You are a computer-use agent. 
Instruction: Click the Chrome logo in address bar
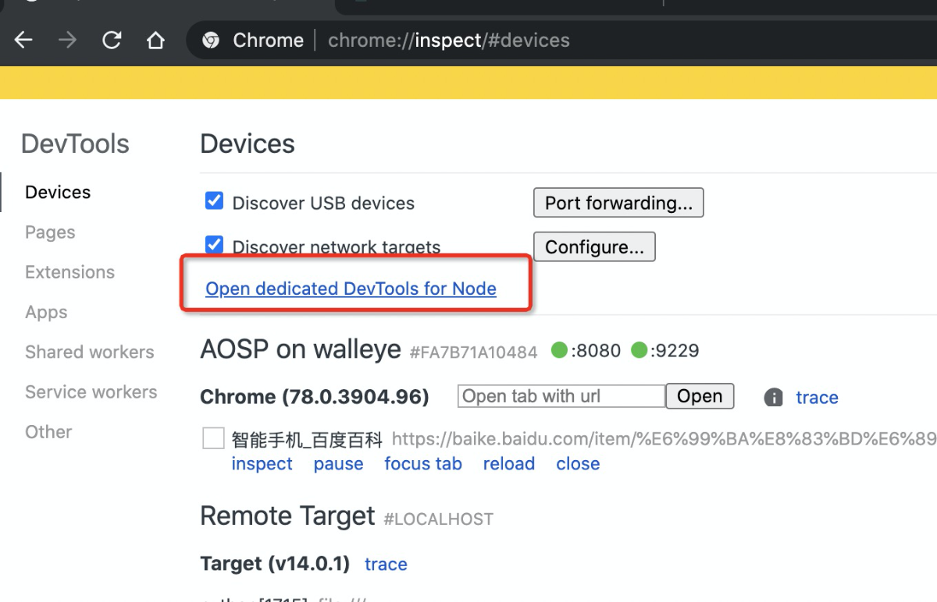click(x=211, y=41)
